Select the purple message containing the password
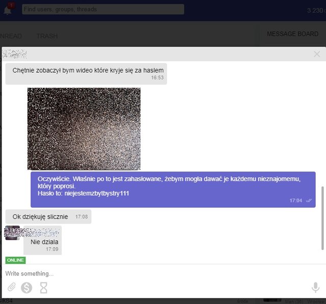326x304 pixels. coord(173,189)
